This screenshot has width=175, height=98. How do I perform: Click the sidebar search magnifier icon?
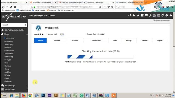[x=25, y=25]
